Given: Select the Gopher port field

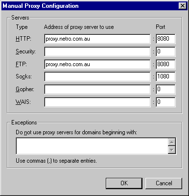Looking at the screenshot, I should point(165,89).
